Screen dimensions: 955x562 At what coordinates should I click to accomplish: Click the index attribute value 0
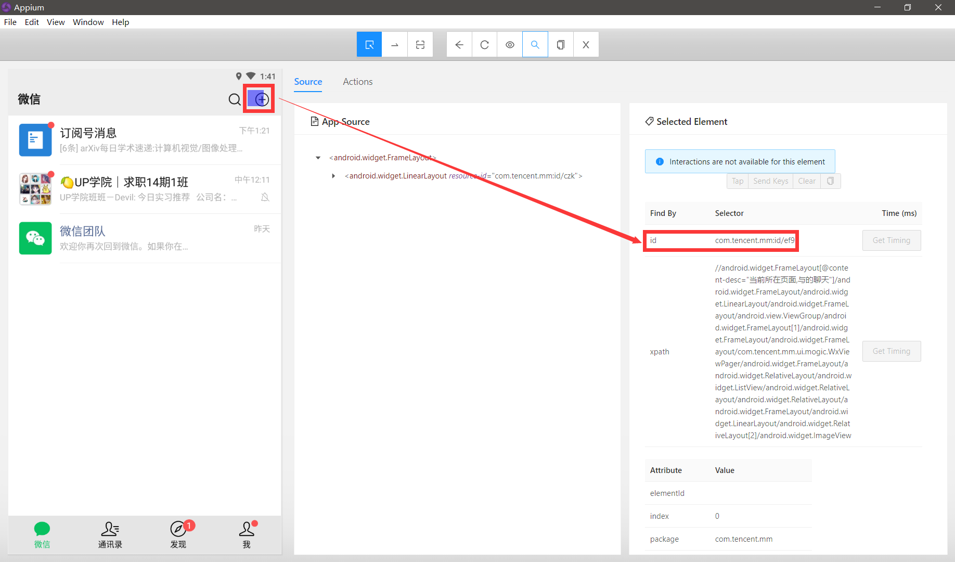(x=717, y=516)
